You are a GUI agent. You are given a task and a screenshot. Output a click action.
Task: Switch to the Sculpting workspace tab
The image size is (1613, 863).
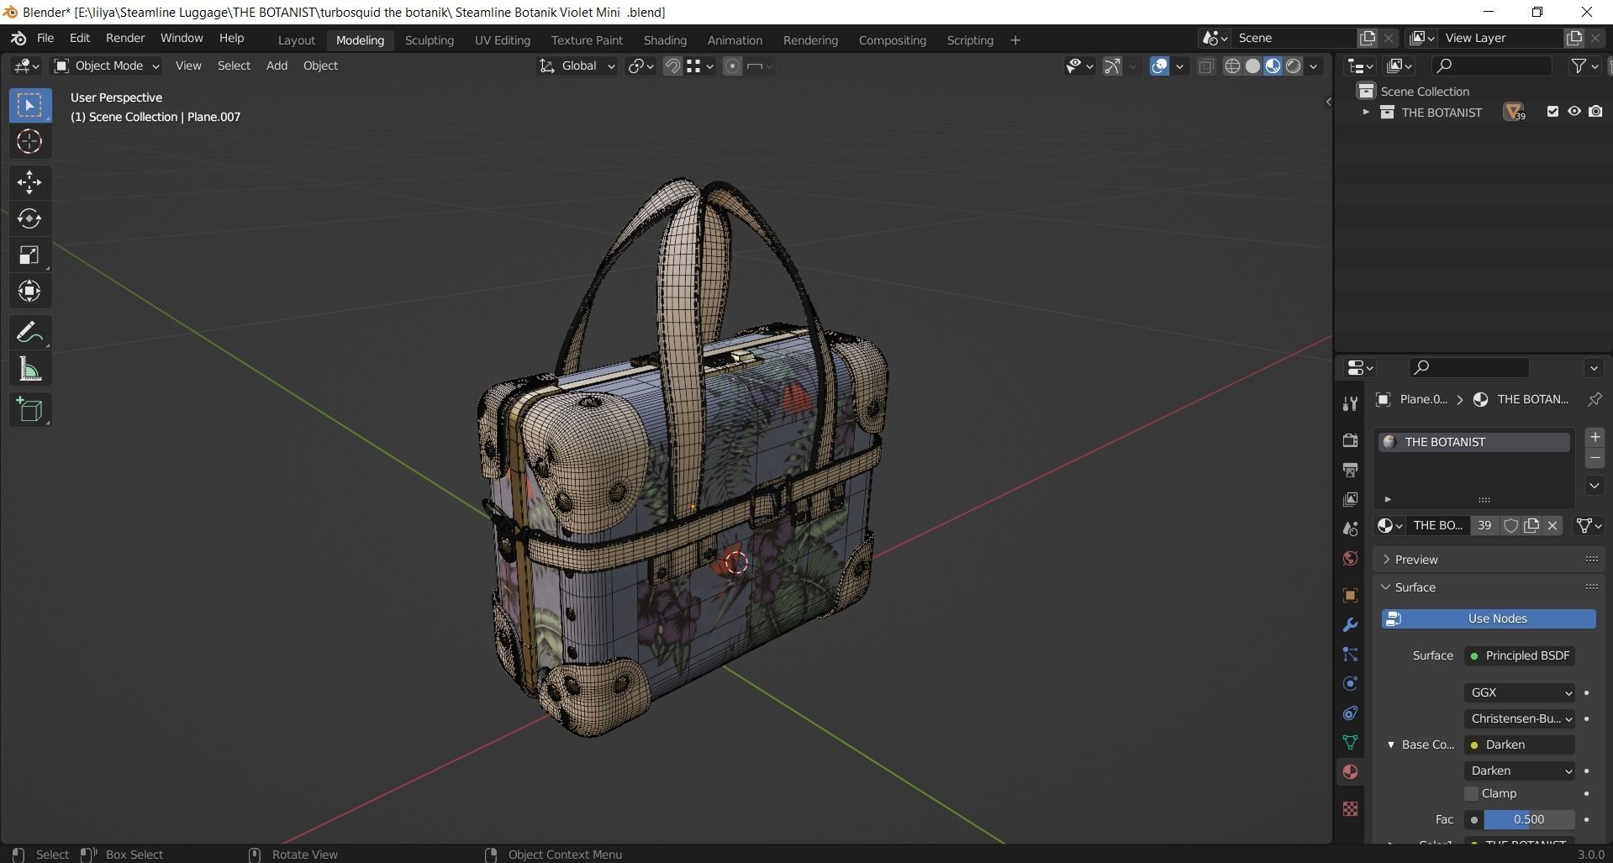pyautogui.click(x=429, y=40)
